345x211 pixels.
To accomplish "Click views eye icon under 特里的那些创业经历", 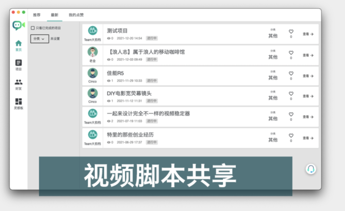I will coord(108,142).
